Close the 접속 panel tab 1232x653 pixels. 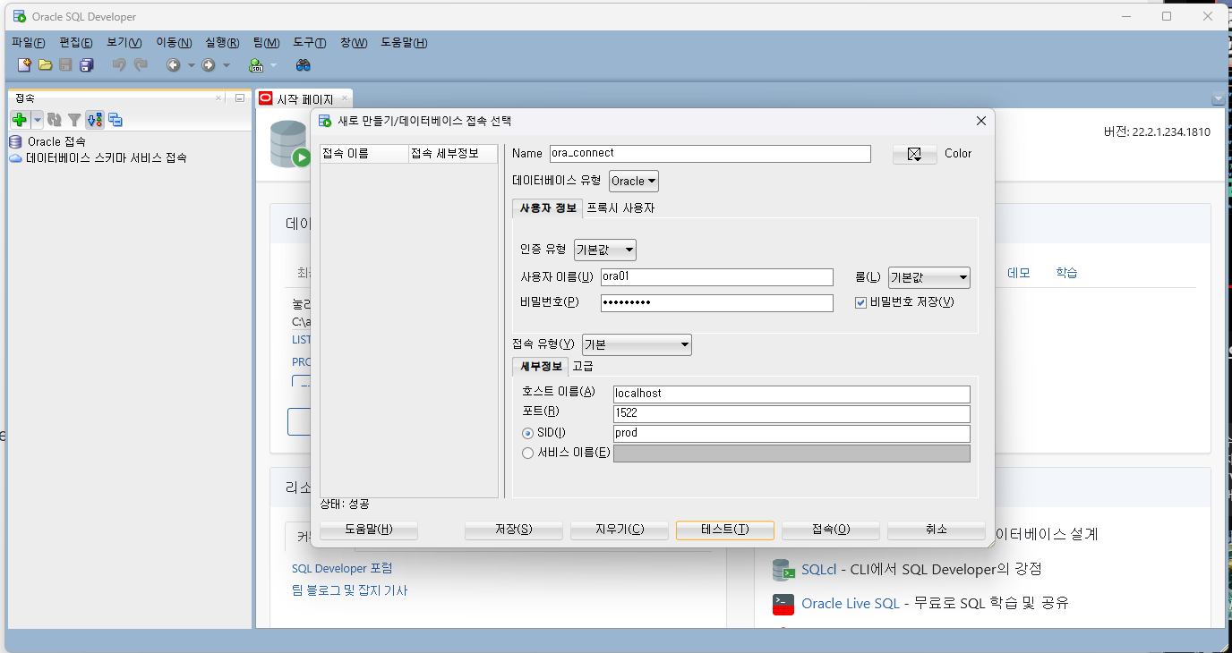coord(218,98)
